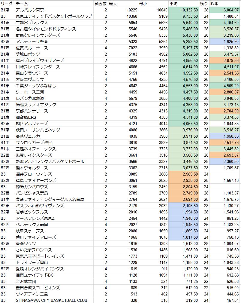Select average cell showing 10,132.50

pyautogui.click(x=184, y=10)
